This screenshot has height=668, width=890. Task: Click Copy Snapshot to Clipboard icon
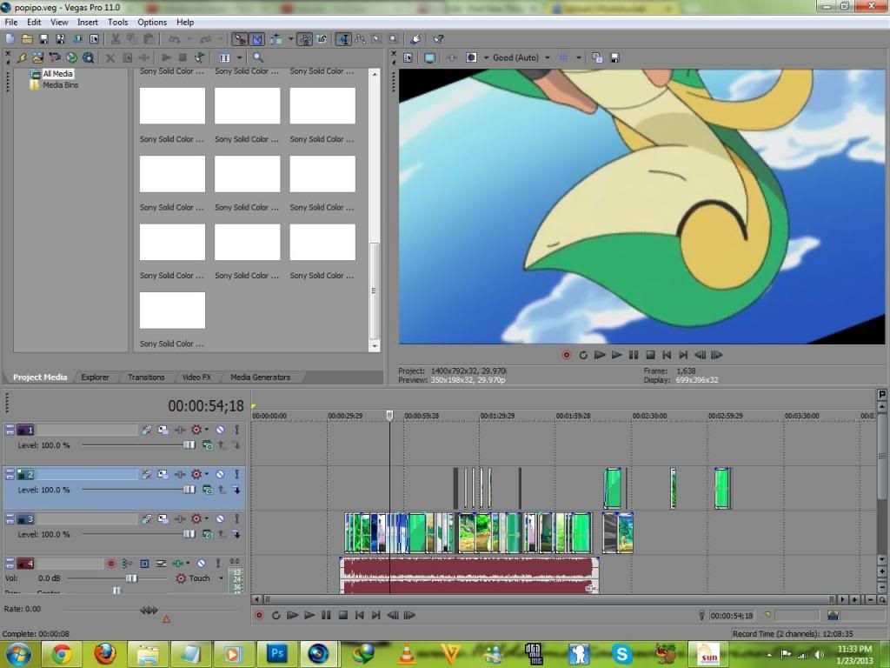597,58
